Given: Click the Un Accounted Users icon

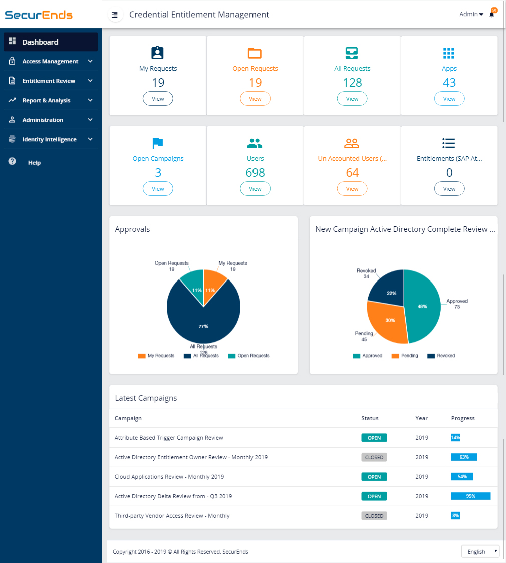Looking at the screenshot, I should (x=352, y=143).
